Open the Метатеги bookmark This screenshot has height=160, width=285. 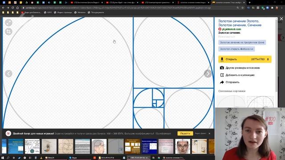pos(80,12)
